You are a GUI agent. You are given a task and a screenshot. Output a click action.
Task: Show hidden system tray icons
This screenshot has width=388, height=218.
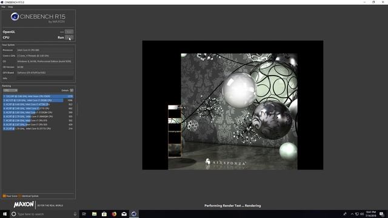(x=352, y=214)
